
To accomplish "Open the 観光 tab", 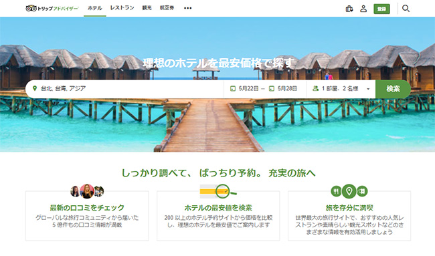I will pos(147,8).
